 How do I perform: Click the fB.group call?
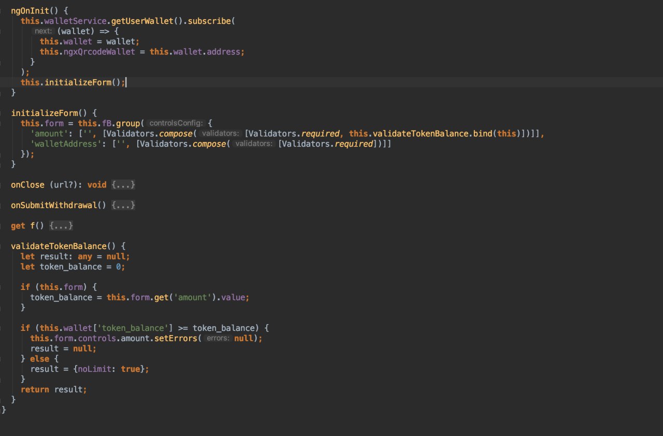[x=122, y=123]
